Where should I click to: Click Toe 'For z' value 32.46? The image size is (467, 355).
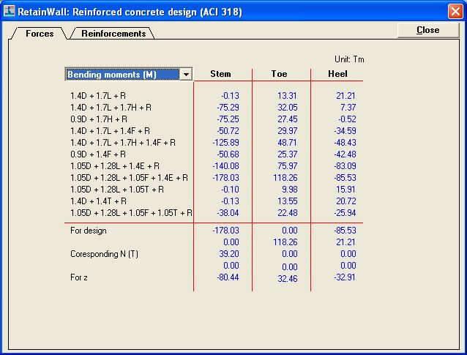288,278
